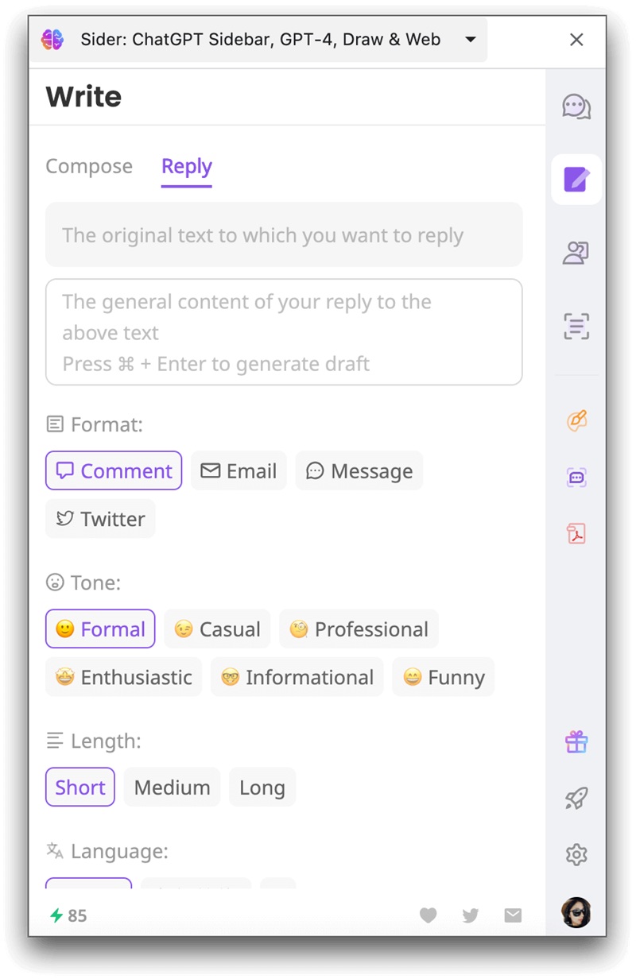Viewport: 636px width, 979px height.
Task: Set reply length to Medium
Action: [x=172, y=787]
